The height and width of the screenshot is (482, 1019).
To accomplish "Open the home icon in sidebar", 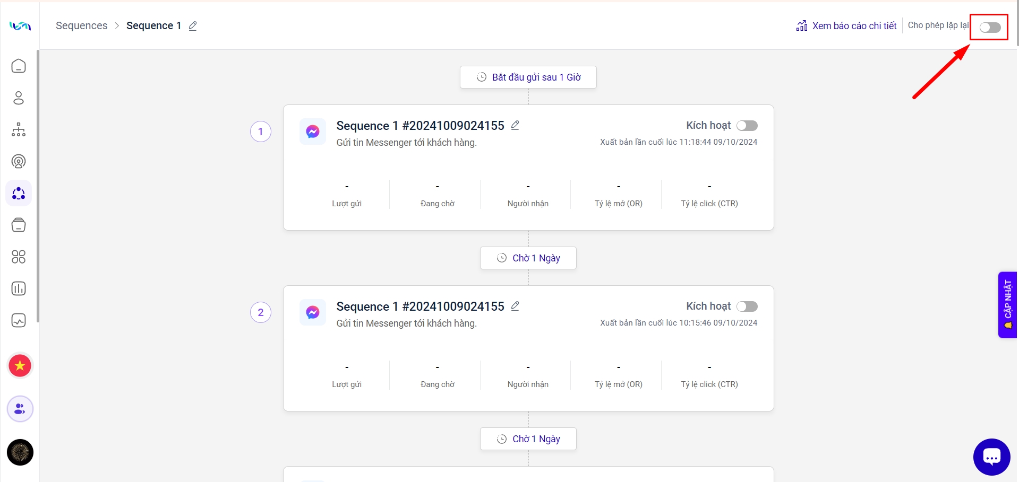I will [19, 66].
